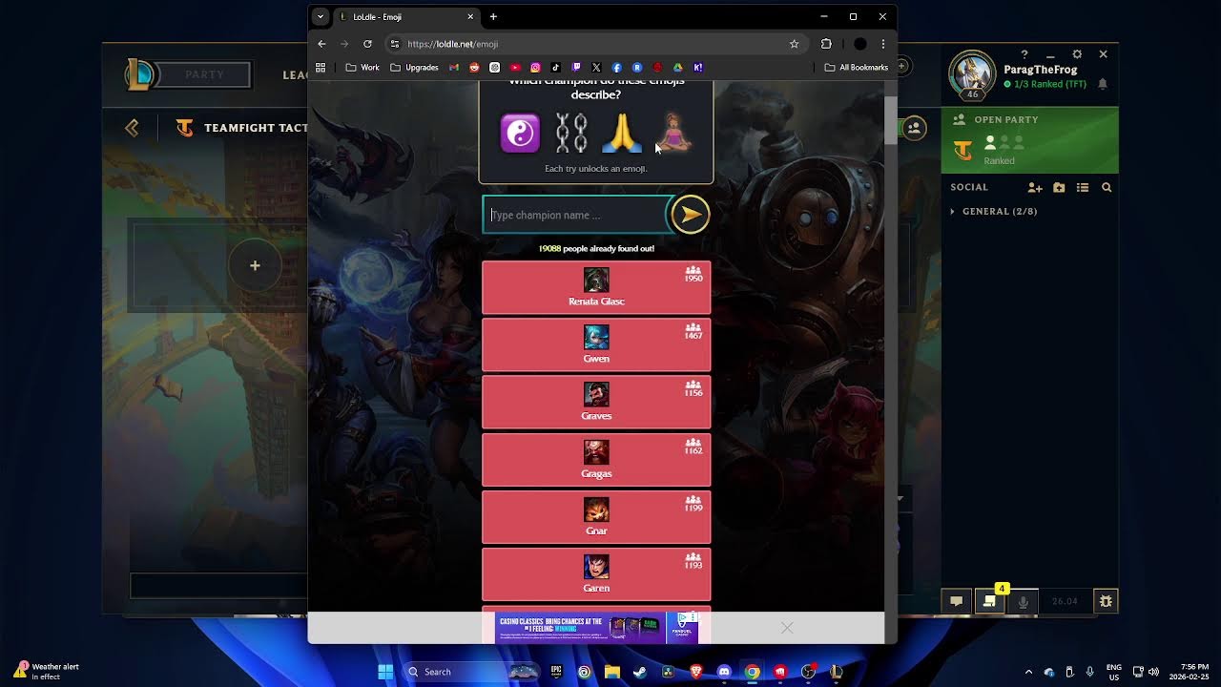
Task: Close the bottom ad banner
Action: coord(787,628)
